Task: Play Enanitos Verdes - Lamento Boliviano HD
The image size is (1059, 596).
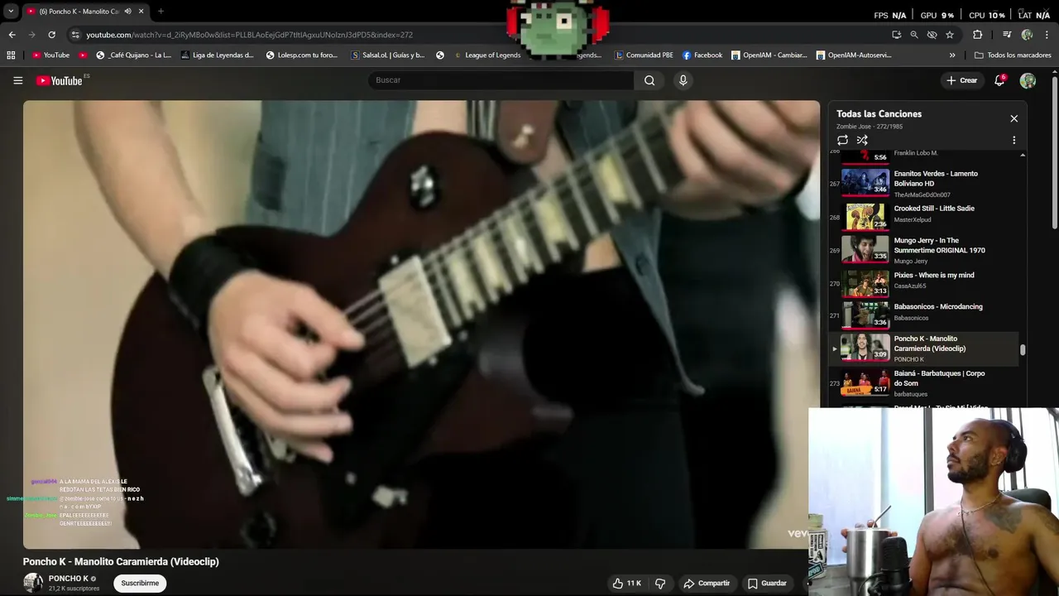Action: click(923, 182)
